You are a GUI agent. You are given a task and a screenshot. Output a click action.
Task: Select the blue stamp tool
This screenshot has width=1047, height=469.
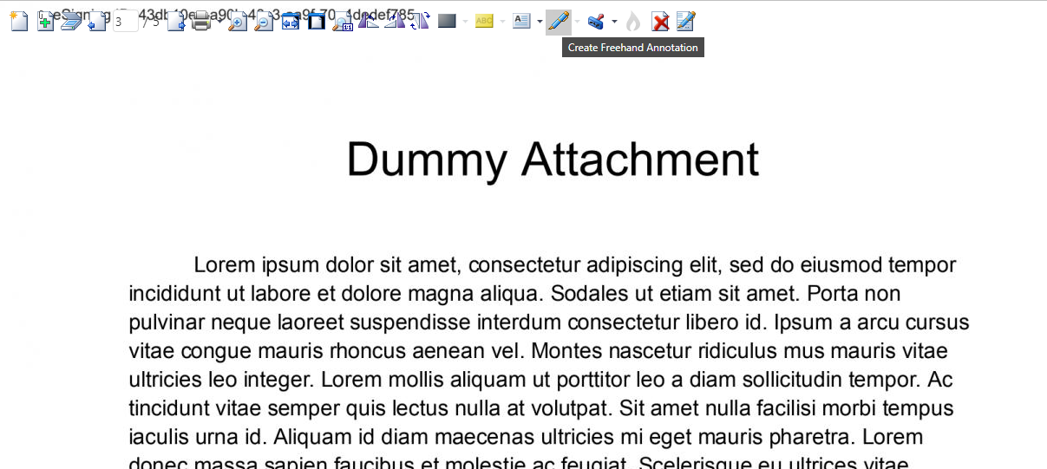[x=596, y=22]
